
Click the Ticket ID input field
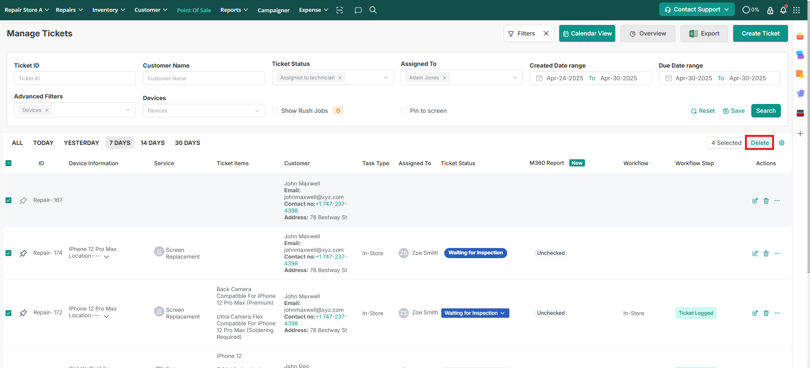click(75, 78)
